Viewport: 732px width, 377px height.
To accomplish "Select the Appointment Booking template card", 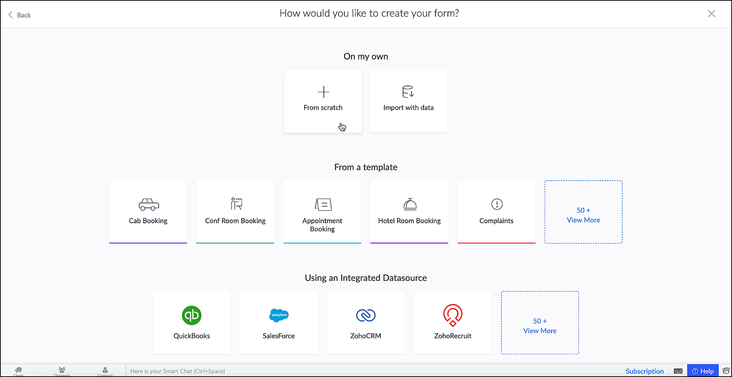I will point(322,212).
